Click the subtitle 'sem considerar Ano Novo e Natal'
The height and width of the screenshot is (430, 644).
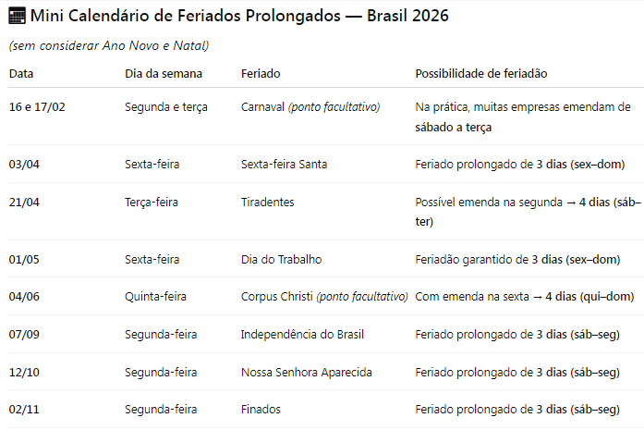[x=109, y=45]
